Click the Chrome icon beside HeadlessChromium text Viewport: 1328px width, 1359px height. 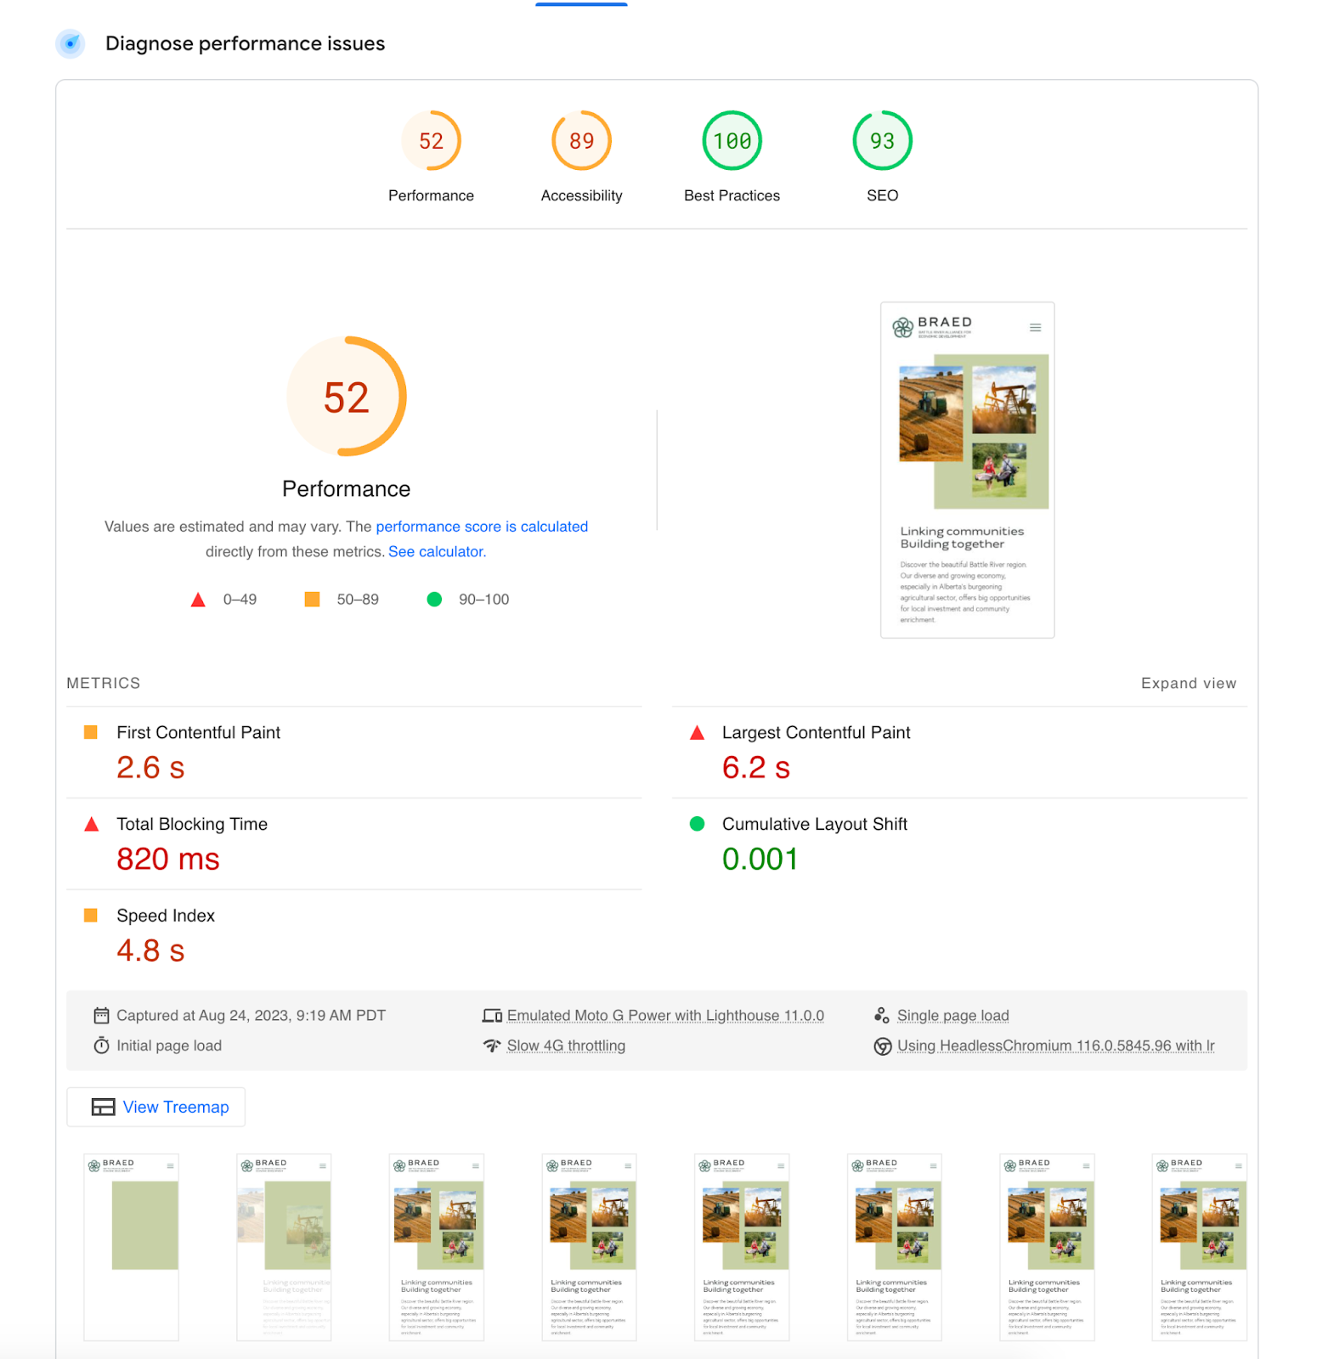(883, 1046)
